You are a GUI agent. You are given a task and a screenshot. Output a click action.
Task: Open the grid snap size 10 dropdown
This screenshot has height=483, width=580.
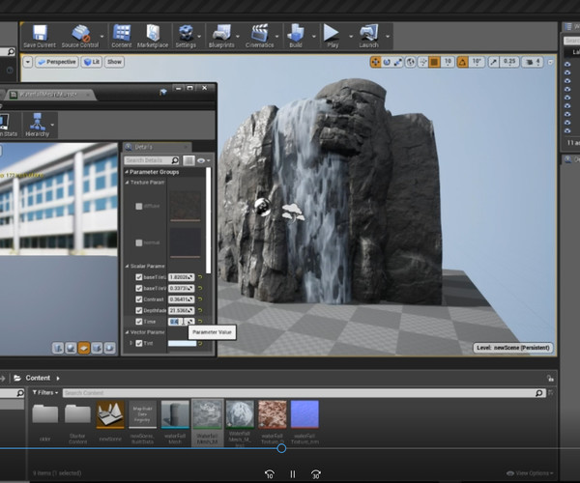448,62
